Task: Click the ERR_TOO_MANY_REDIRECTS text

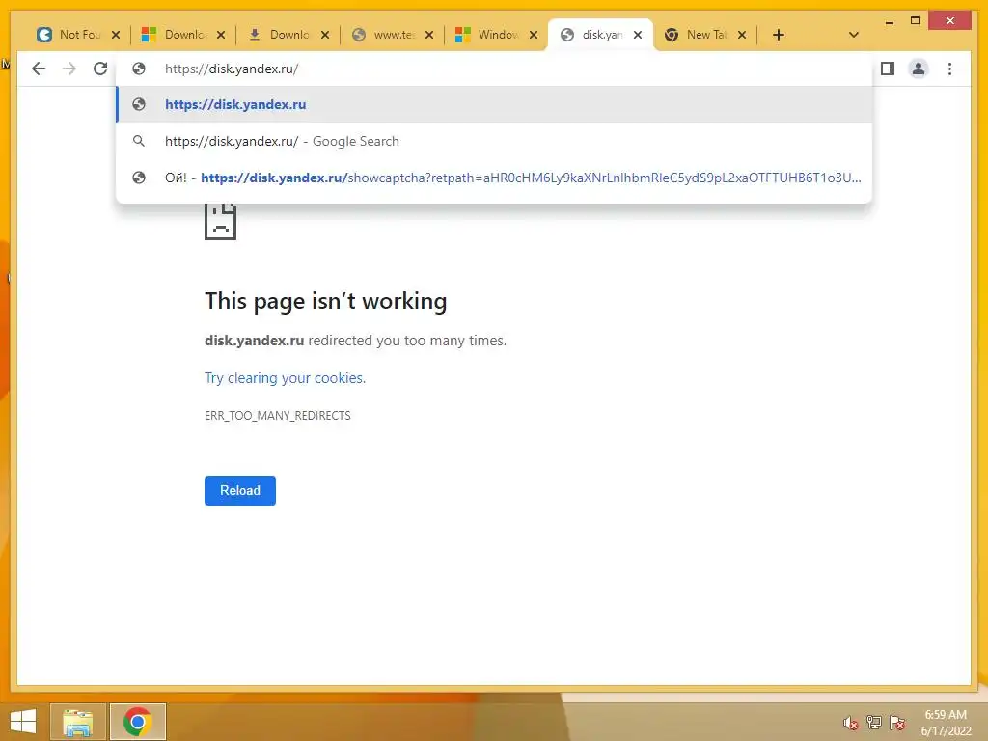Action: (277, 415)
